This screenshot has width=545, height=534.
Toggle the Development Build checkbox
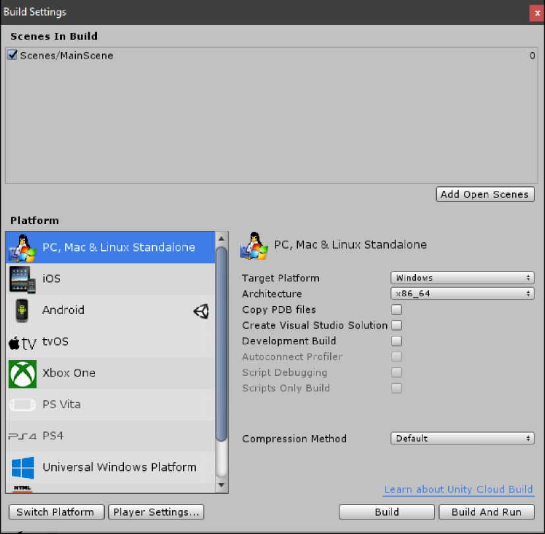point(397,341)
